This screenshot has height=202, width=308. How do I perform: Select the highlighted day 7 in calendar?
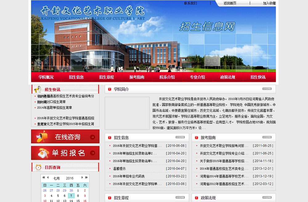click(x=71, y=196)
